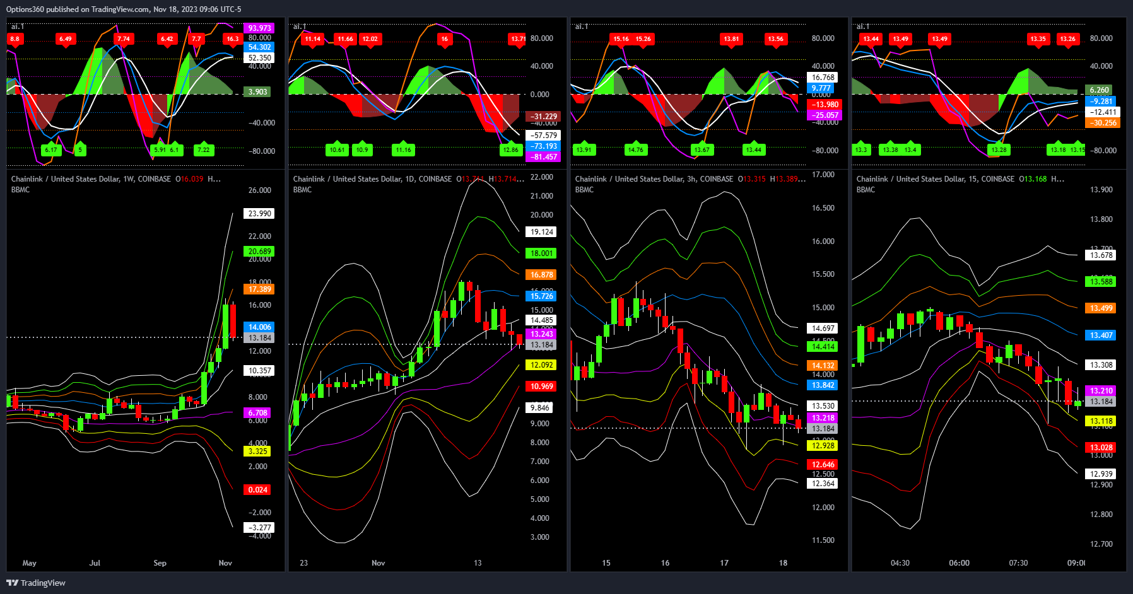Click the red 16.3 signal marker

(x=233, y=39)
